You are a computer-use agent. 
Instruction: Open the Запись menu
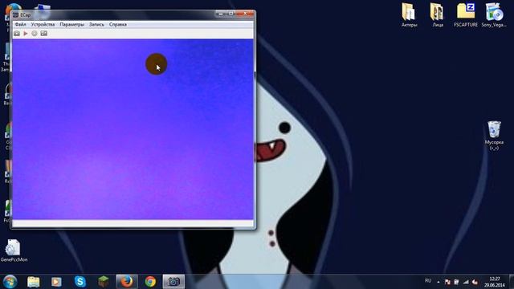click(x=96, y=24)
